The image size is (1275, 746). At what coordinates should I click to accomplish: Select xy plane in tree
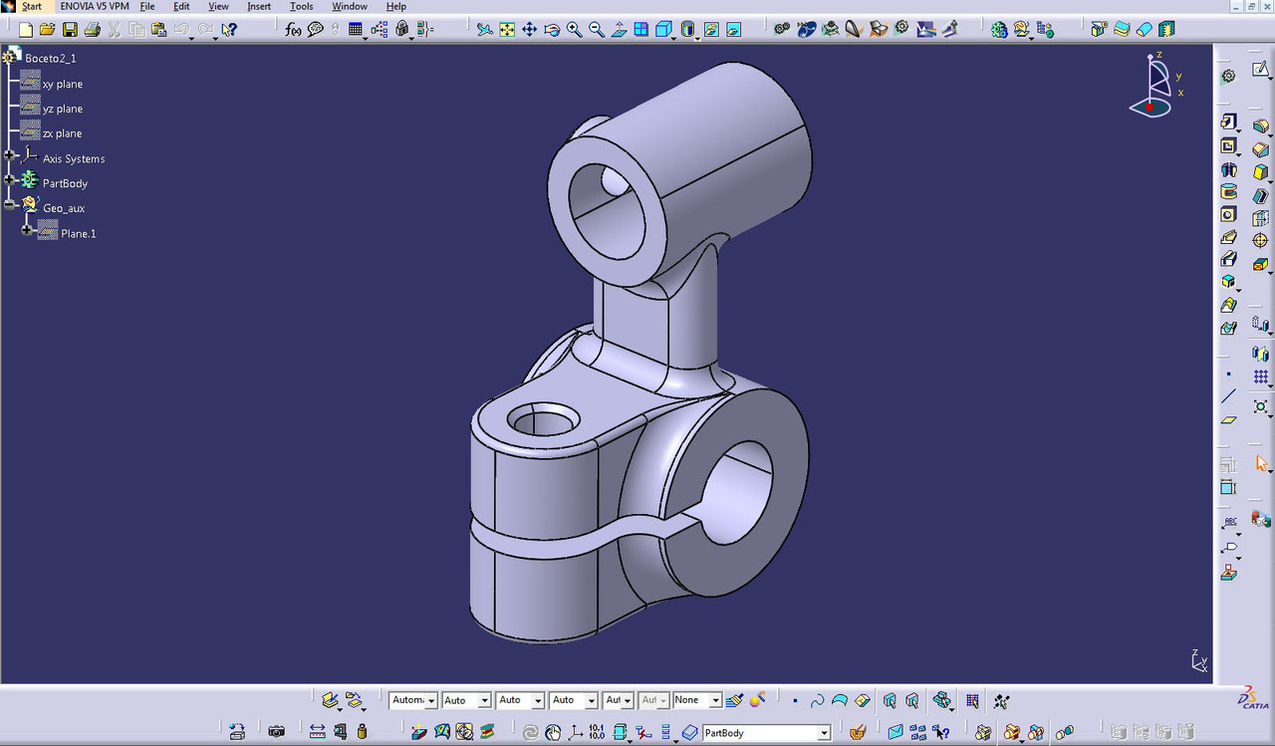pyautogui.click(x=63, y=84)
